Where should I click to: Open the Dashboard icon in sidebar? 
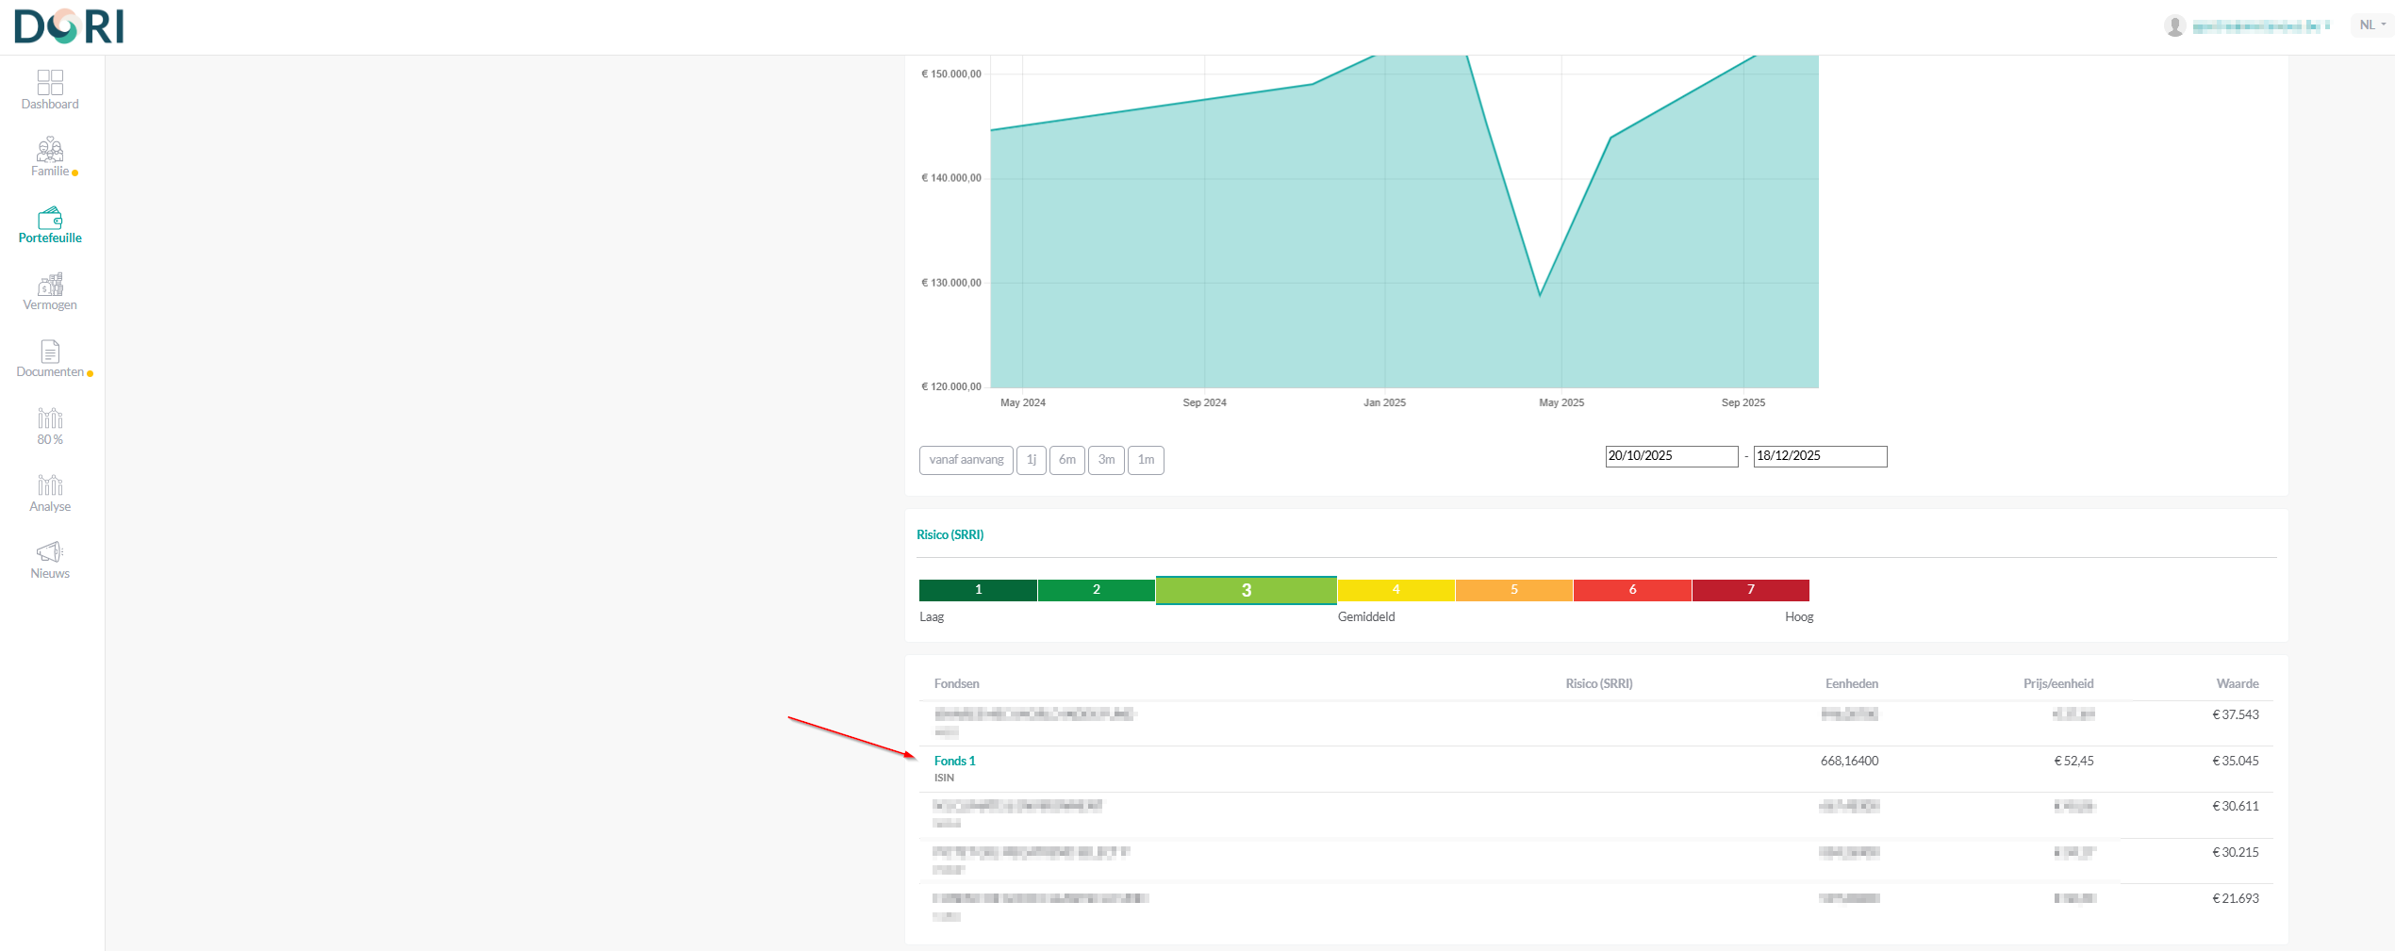point(50,83)
